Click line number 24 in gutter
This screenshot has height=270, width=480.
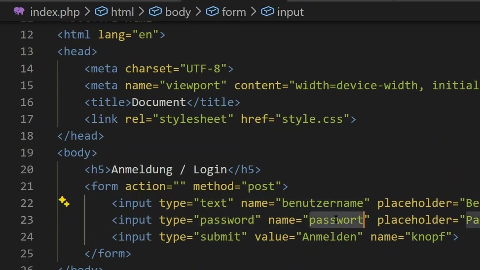pos(27,237)
